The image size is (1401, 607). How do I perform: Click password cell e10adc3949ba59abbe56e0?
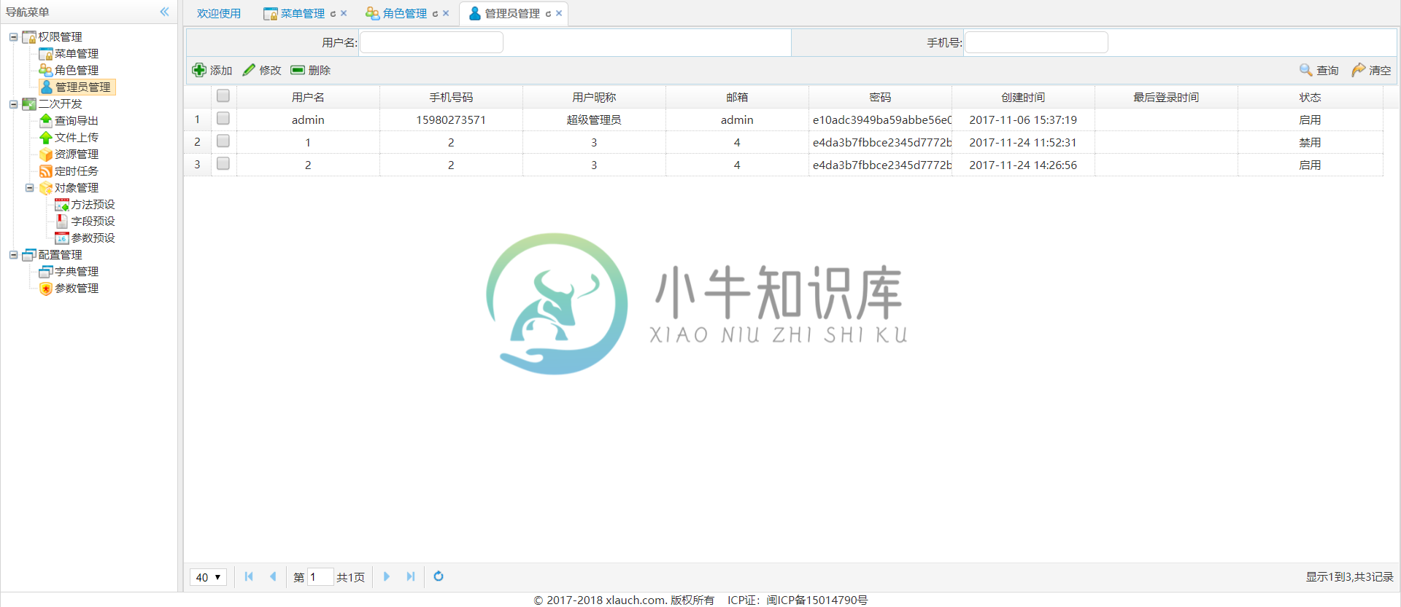pos(881,120)
